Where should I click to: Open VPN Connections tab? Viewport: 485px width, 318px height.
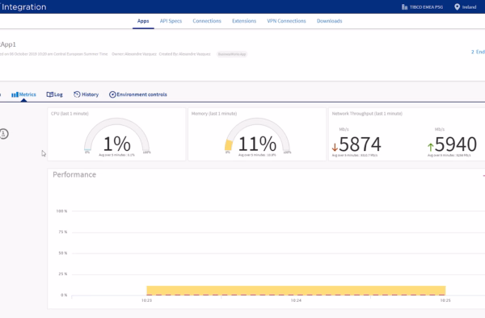click(286, 21)
